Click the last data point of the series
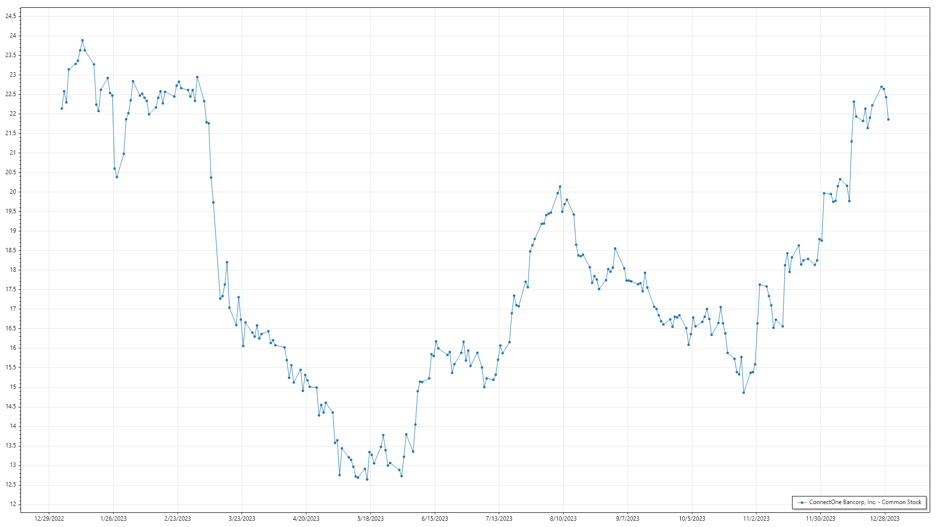Screen dimensions: 937x527 pyautogui.click(x=888, y=120)
